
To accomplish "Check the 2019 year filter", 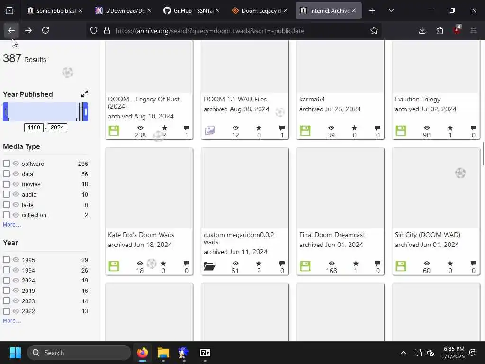I will [6, 291].
